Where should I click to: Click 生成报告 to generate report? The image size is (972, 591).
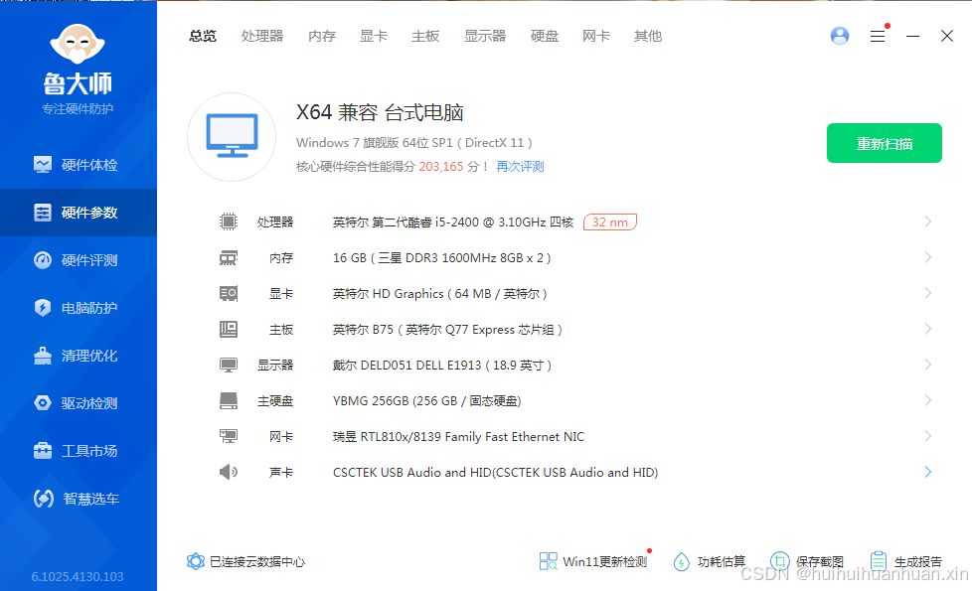click(905, 561)
